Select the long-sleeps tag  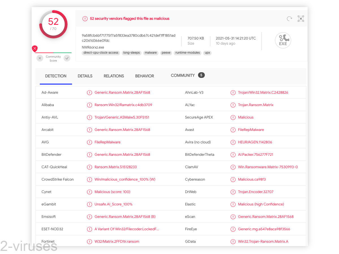click(x=132, y=53)
